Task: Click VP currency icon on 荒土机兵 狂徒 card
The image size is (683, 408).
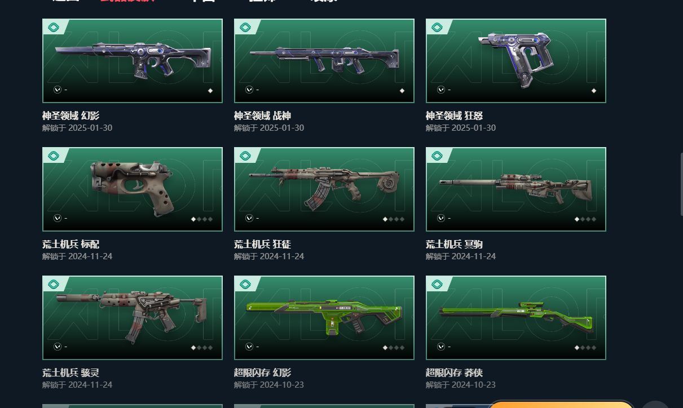Action: point(249,218)
